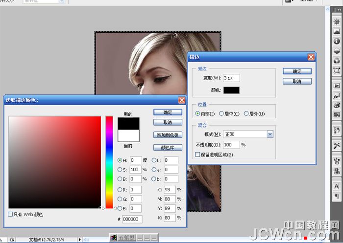Open 颜色库 color libraries
The width and height of the screenshot is (343, 243).
[168, 148]
